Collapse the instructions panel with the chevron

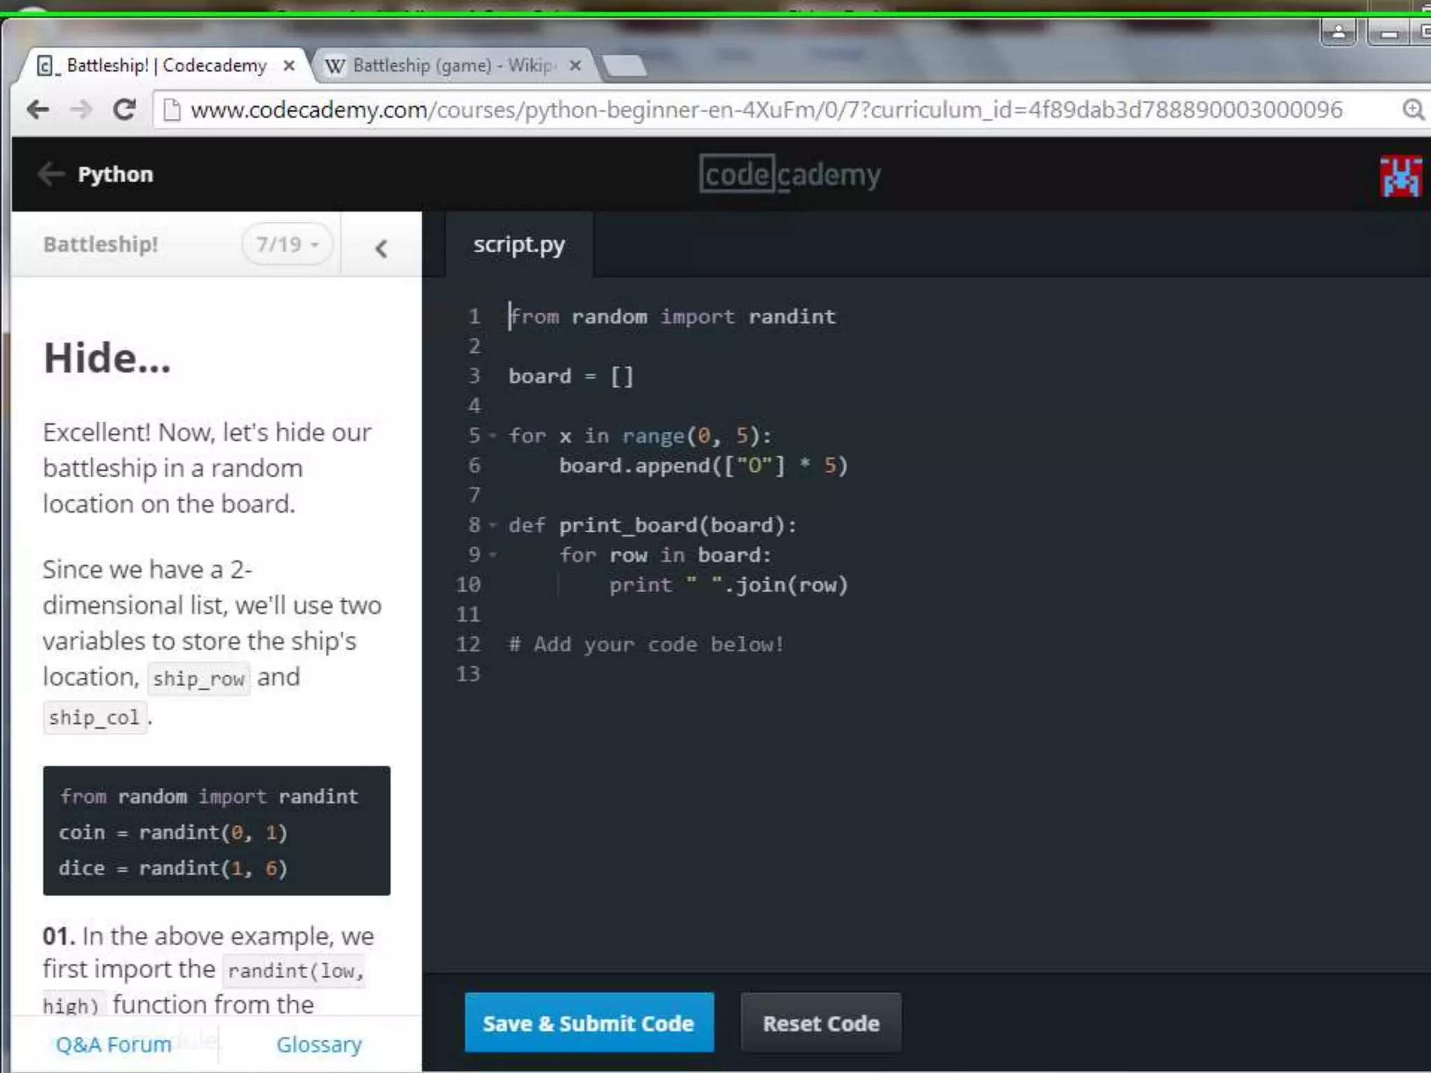click(x=381, y=248)
